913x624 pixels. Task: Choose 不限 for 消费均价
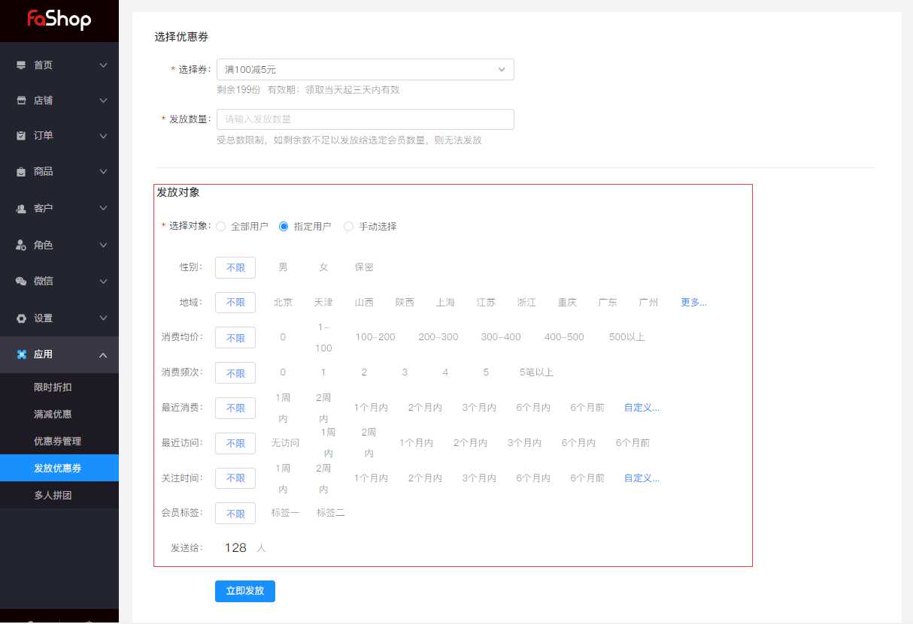pyautogui.click(x=235, y=338)
